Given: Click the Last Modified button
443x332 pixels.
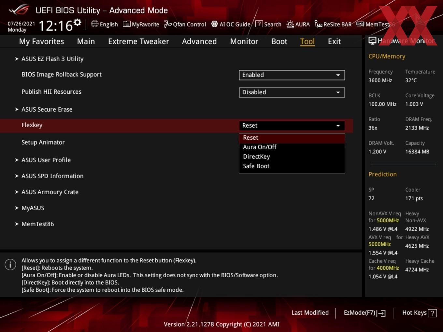Looking at the screenshot, I should (310, 313).
